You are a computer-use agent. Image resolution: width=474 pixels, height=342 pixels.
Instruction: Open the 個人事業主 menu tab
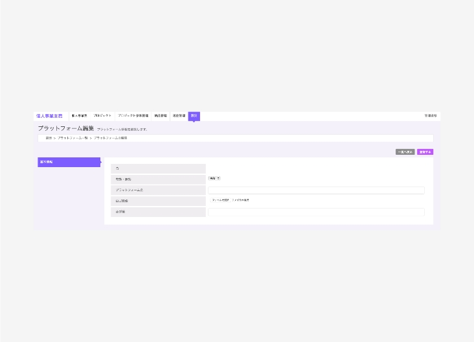pyautogui.click(x=80, y=116)
